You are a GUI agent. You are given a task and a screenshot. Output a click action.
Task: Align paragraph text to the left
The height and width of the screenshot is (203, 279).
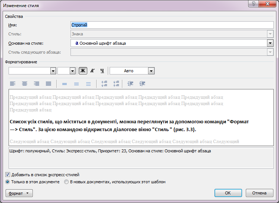click(x=13, y=83)
